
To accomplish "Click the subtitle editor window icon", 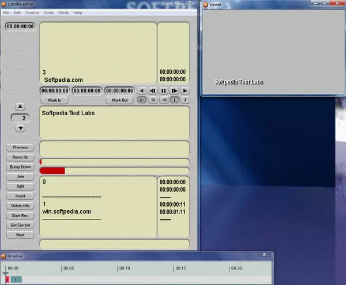I will (4, 4).
